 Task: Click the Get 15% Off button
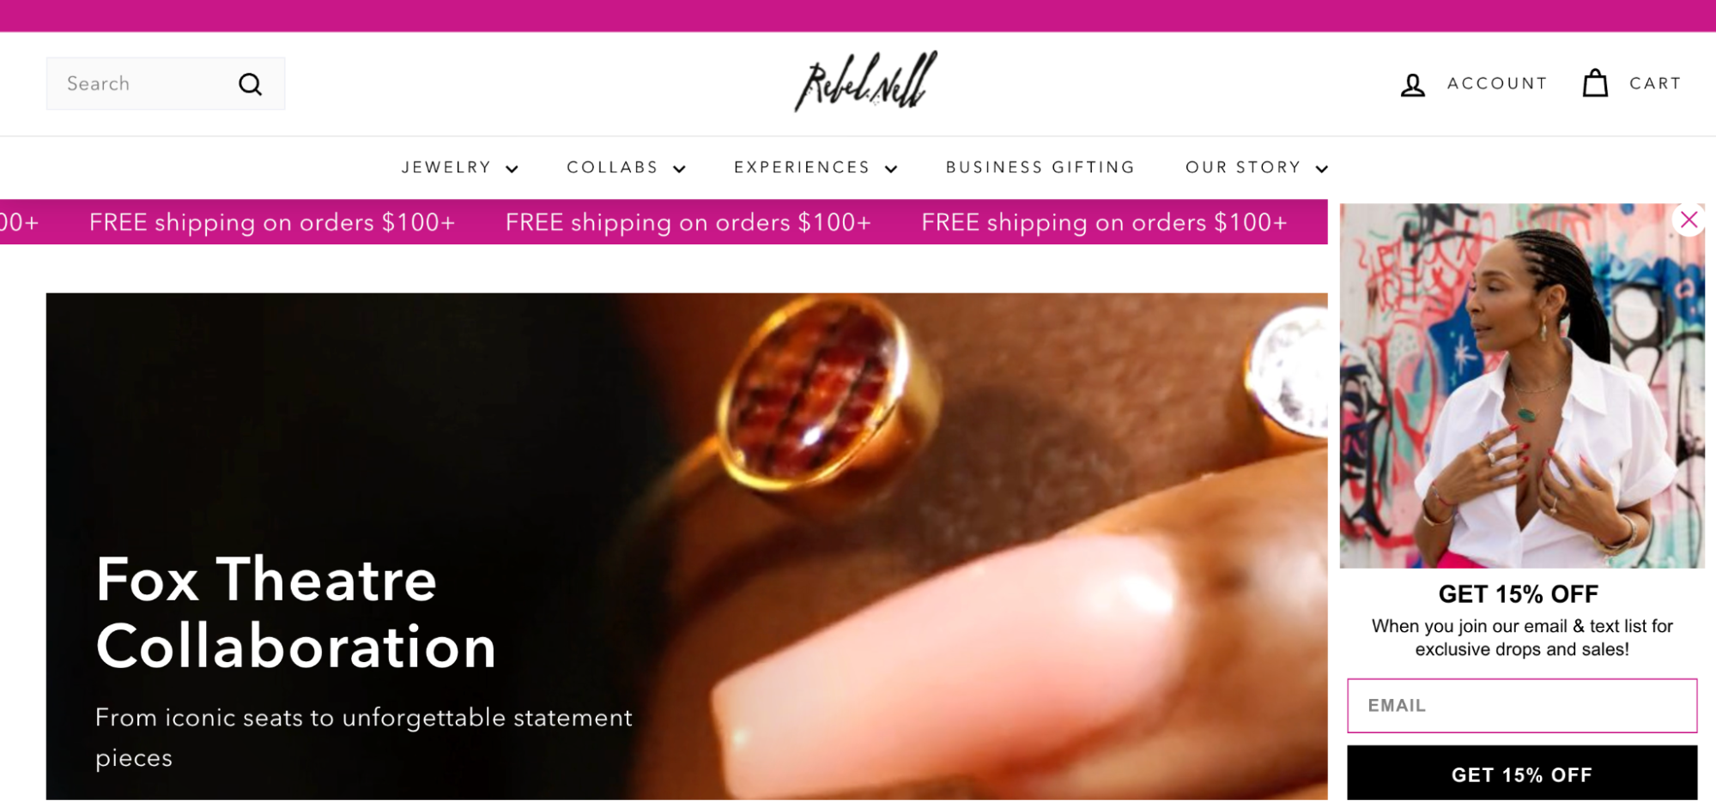(x=1521, y=774)
